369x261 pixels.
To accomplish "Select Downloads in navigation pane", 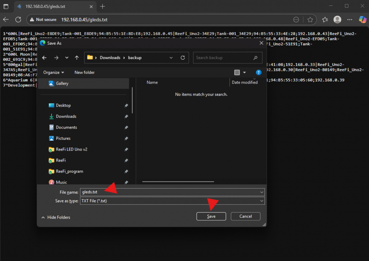I will [66, 116].
